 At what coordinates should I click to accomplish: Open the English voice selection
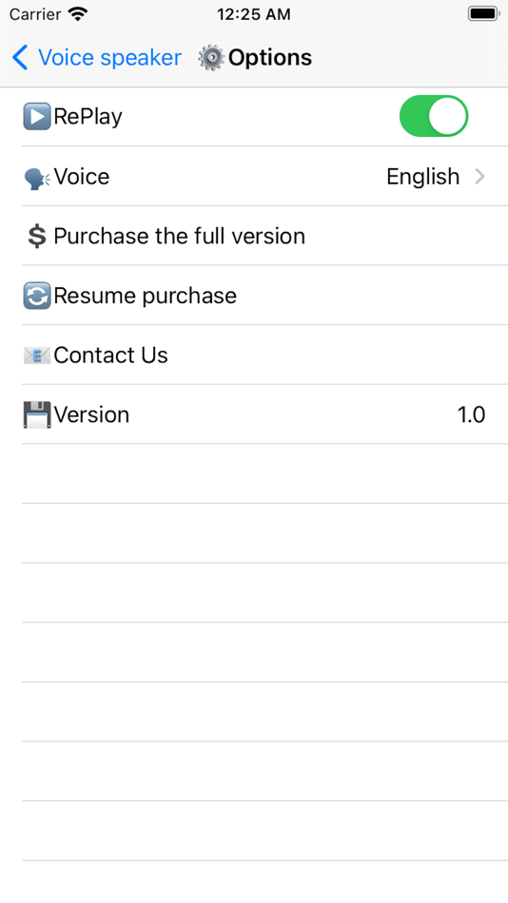click(x=422, y=177)
